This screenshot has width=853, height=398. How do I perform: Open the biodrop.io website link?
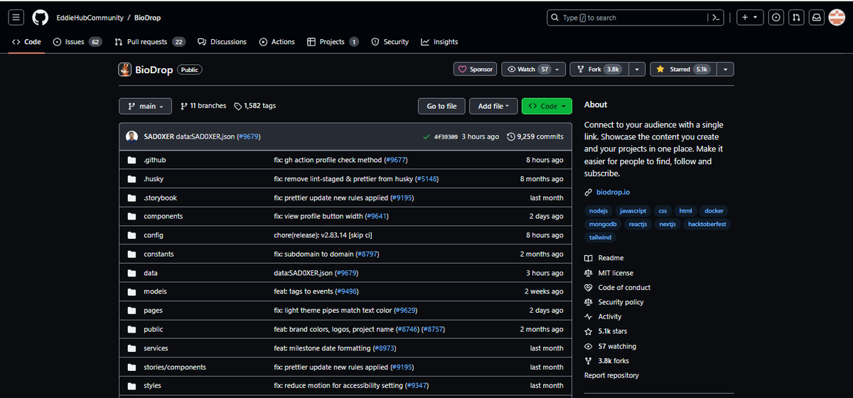click(613, 192)
